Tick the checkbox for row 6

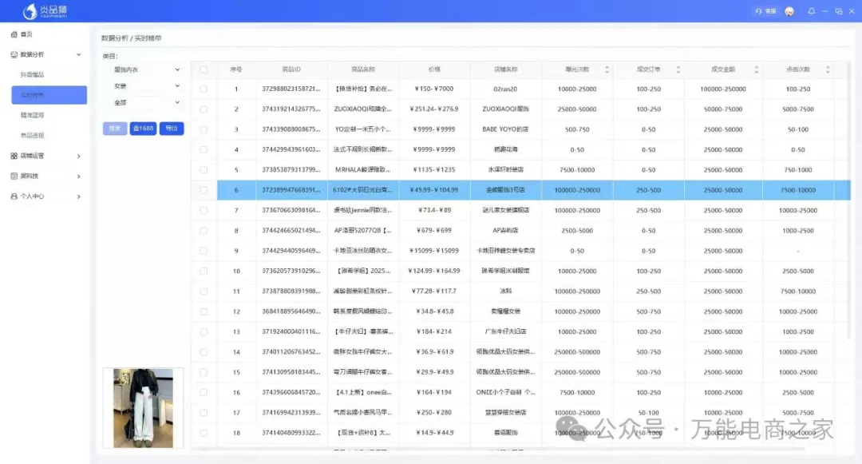point(204,190)
